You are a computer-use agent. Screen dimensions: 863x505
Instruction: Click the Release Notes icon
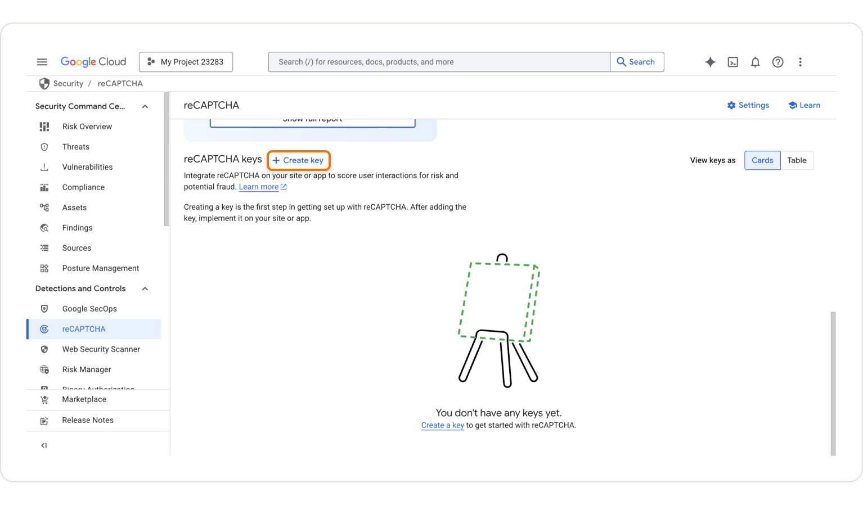pyautogui.click(x=44, y=421)
